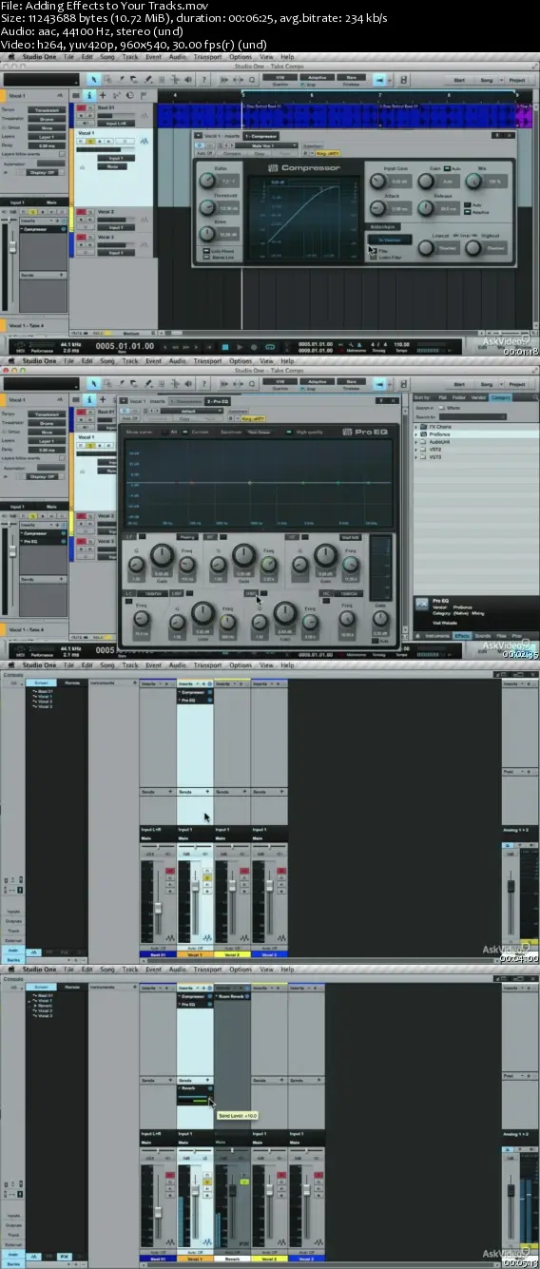This screenshot has height=1269, width=540.
Task: Switch to the Files tab in browser
Action: click(x=501, y=635)
